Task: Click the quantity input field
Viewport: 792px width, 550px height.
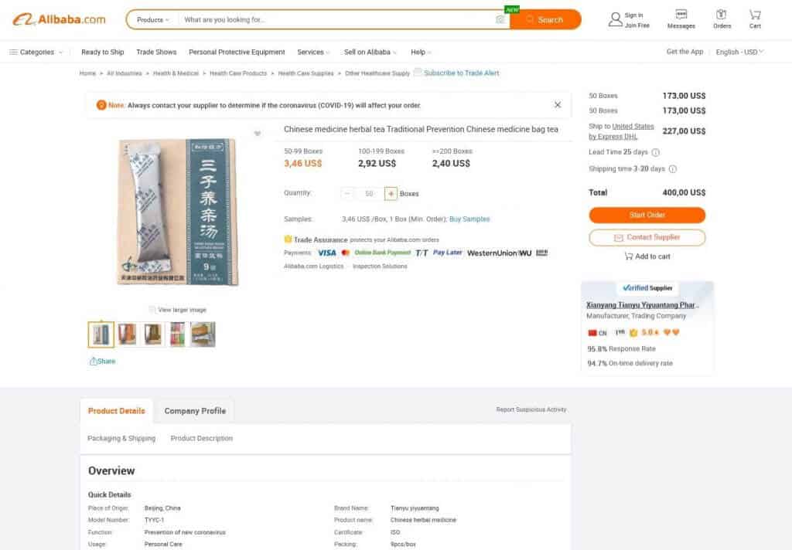Action: pos(369,194)
